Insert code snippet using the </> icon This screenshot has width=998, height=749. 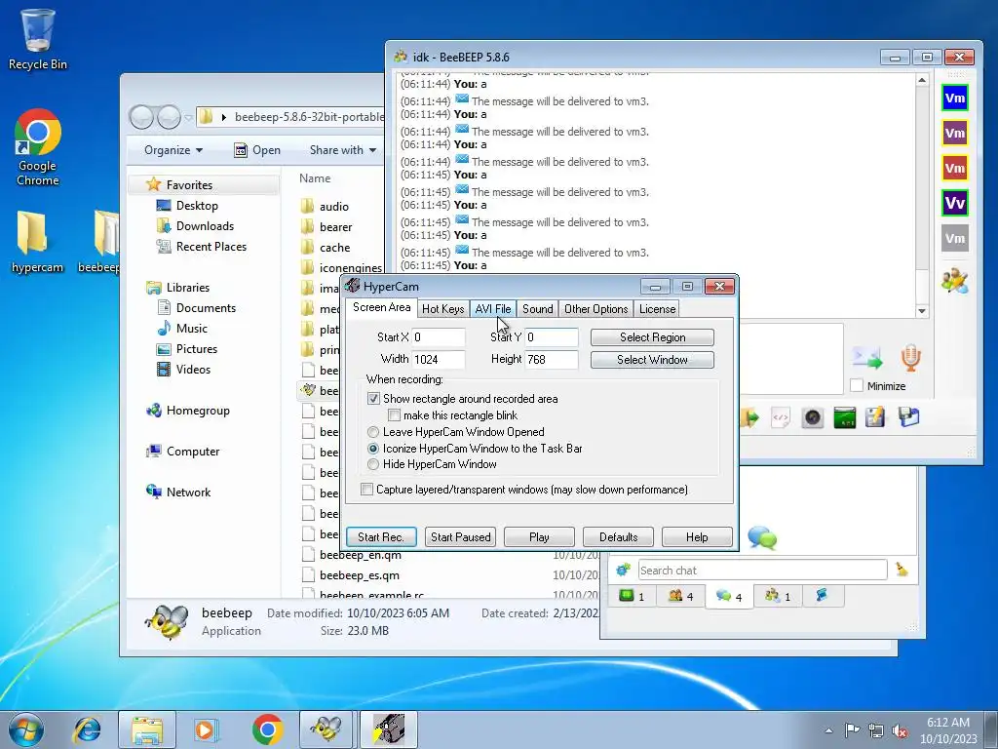781,418
